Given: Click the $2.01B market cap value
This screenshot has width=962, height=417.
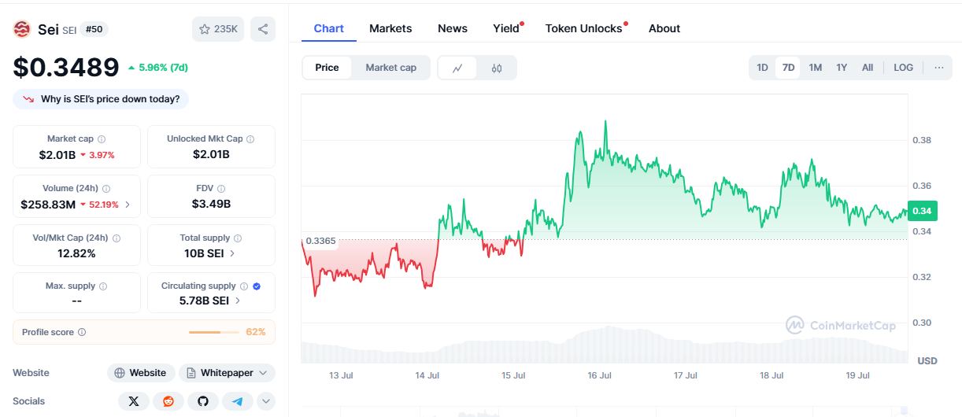Looking at the screenshot, I should coord(57,155).
